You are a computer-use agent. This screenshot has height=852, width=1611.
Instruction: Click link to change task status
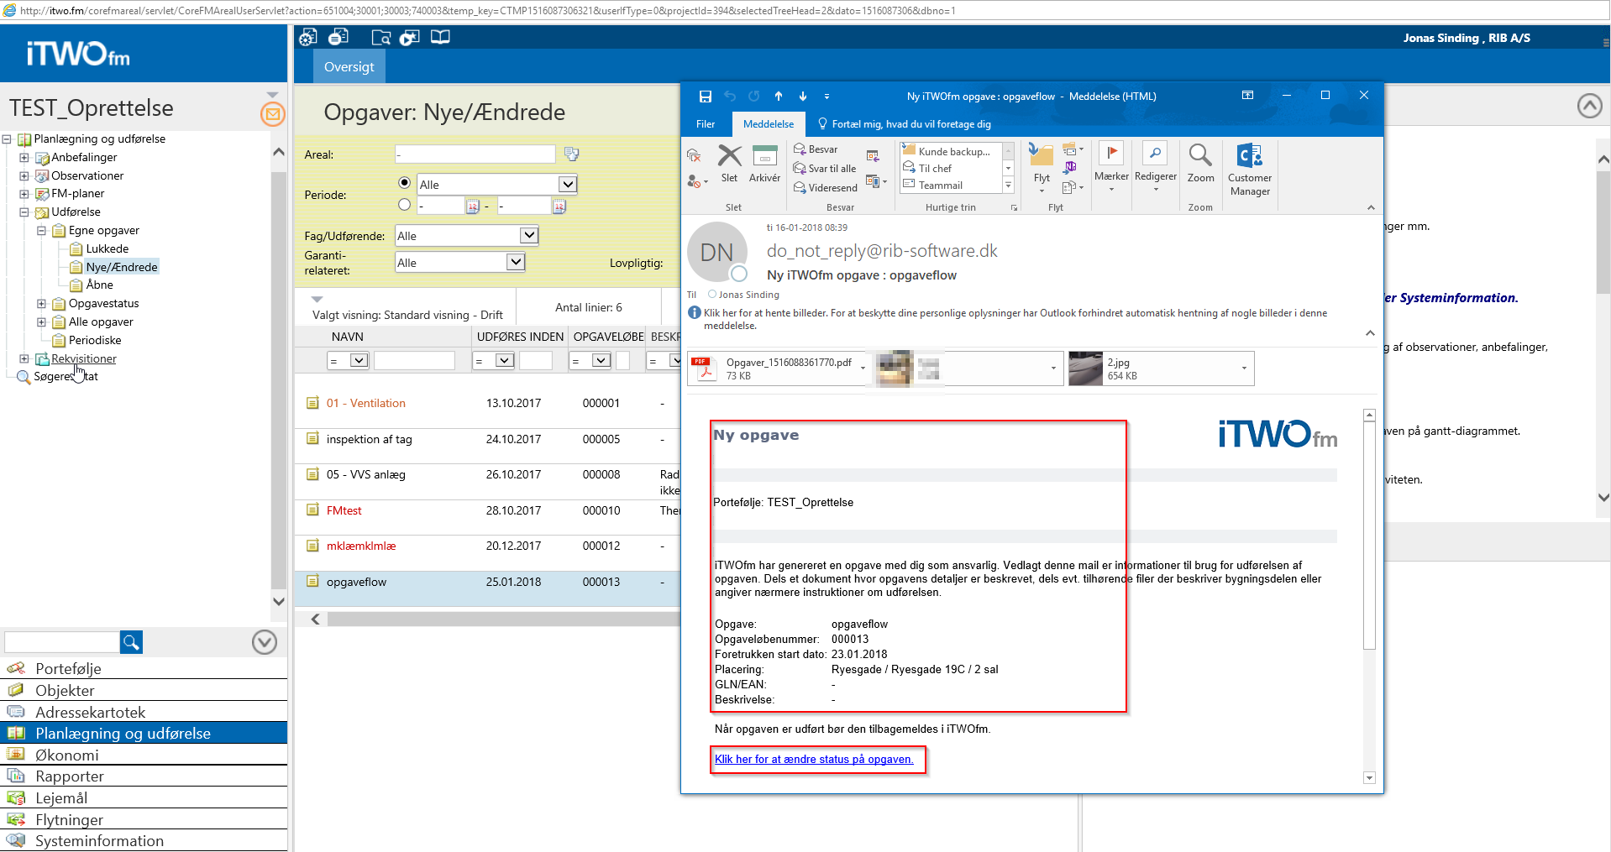click(813, 760)
